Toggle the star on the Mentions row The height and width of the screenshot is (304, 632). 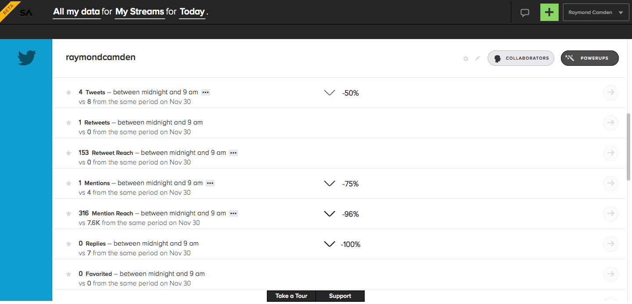point(68,183)
